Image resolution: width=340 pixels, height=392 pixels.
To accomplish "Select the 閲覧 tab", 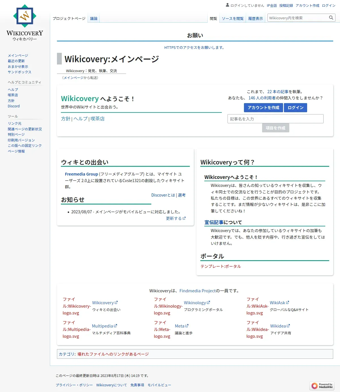I will point(213,18).
